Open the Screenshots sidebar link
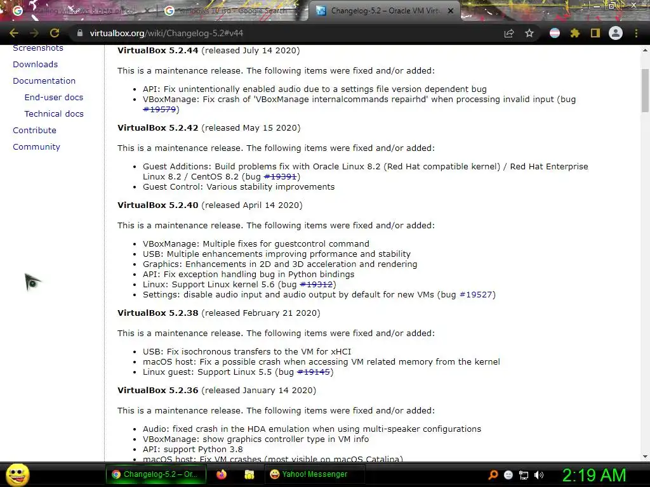Image resolution: width=650 pixels, height=487 pixels. point(37,48)
